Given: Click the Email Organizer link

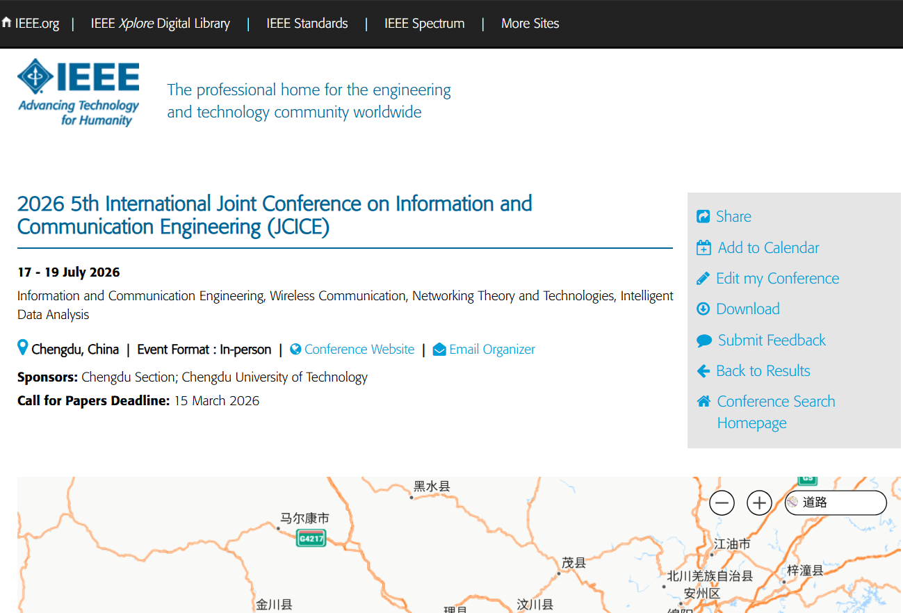Looking at the screenshot, I should (x=492, y=350).
